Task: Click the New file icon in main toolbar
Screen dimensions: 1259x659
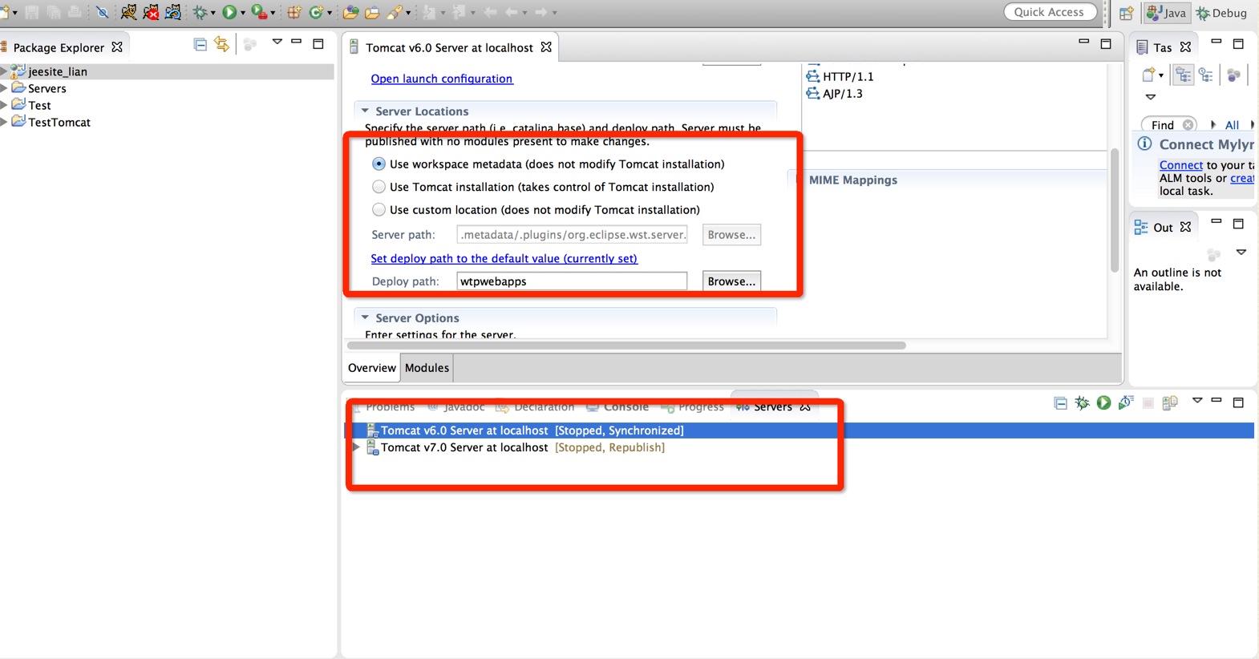Action: 6,12
